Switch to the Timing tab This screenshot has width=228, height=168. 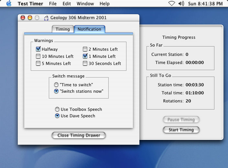[x=62, y=29]
